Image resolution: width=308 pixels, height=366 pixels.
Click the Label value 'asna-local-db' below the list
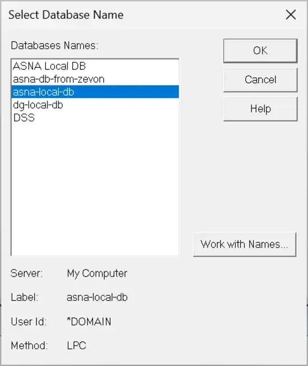click(x=97, y=297)
